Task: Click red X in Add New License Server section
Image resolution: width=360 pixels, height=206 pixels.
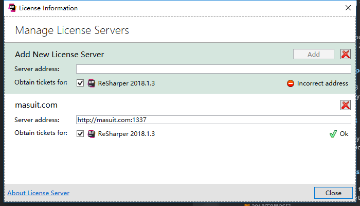Action: tap(346, 54)
